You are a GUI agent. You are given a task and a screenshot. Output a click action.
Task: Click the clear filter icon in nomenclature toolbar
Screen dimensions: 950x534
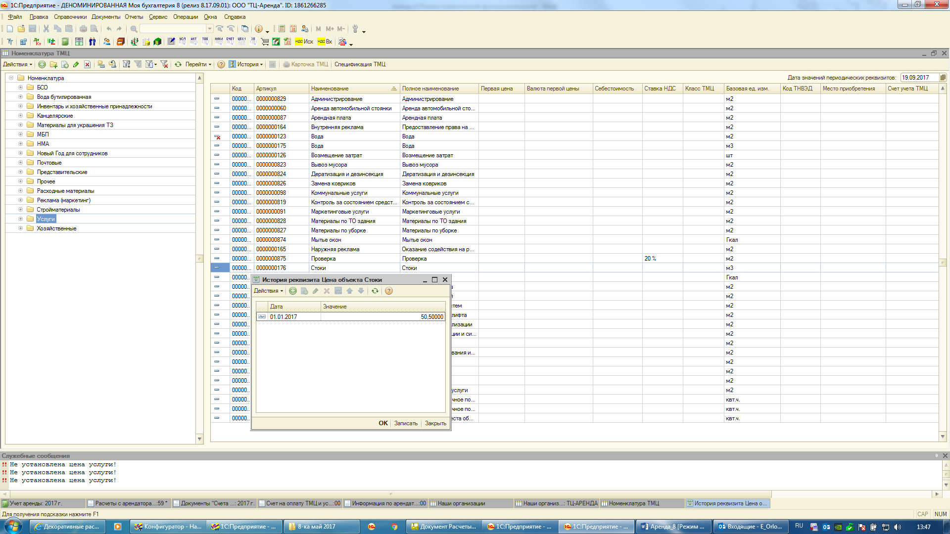pos(164,64)
